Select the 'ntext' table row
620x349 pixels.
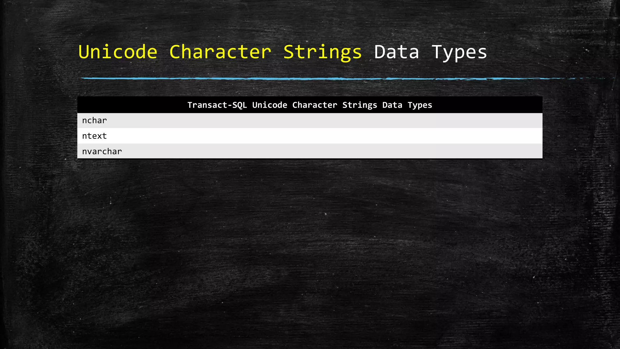(x=310, y=136)
